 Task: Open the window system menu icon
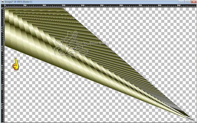click(x=3, y=2)
